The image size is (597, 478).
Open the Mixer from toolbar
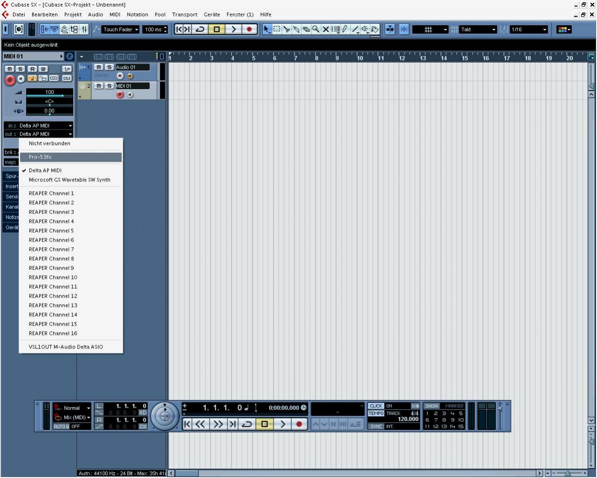[x=84, y=29]
